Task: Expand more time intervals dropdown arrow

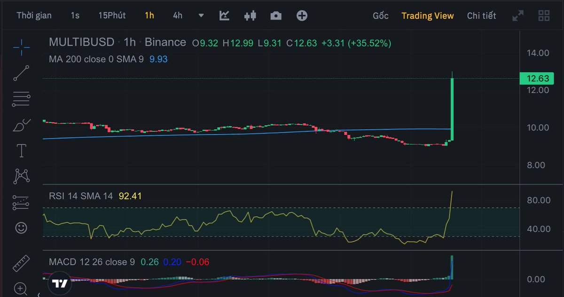Action: coord(201,15)
